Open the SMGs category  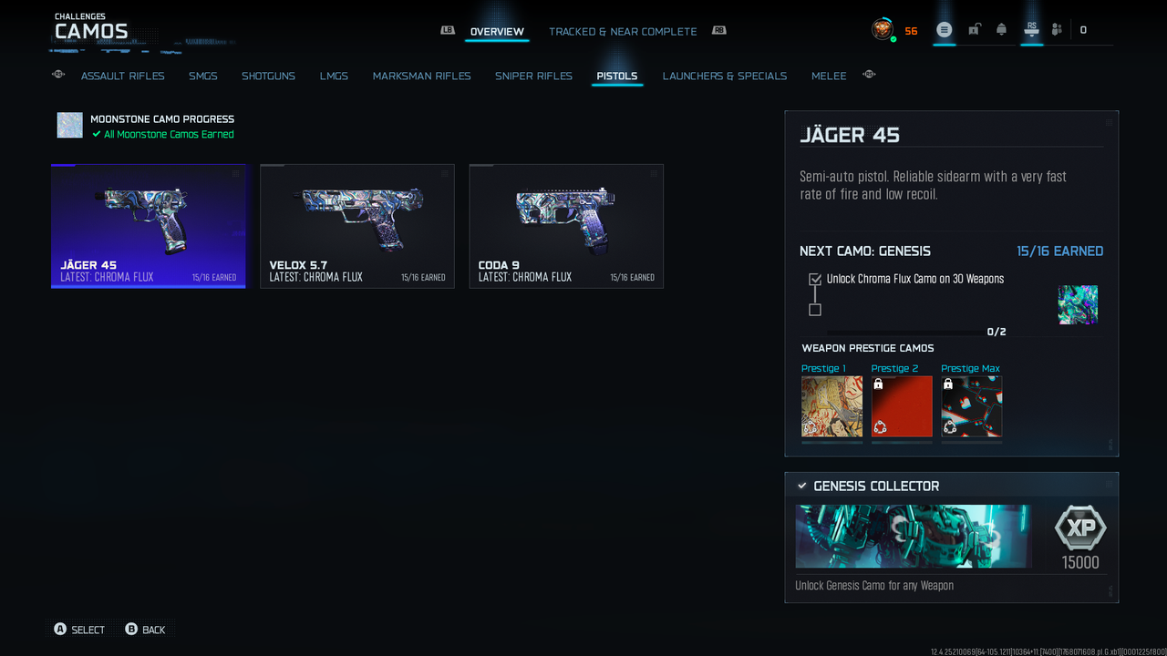pyautogui.click(x=203, y=77)
